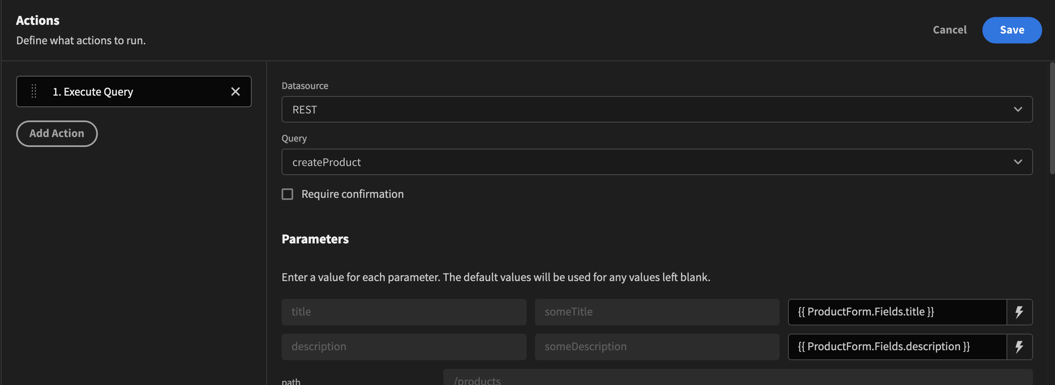Select the Execute Query action item
Screen dimensions: 1055x385
(124, 91)
